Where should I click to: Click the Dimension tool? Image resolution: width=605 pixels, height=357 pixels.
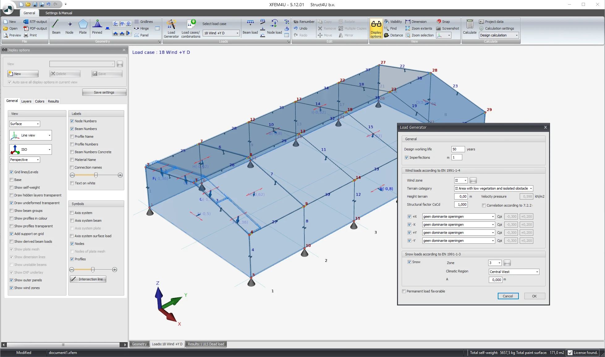coord(416,22)
